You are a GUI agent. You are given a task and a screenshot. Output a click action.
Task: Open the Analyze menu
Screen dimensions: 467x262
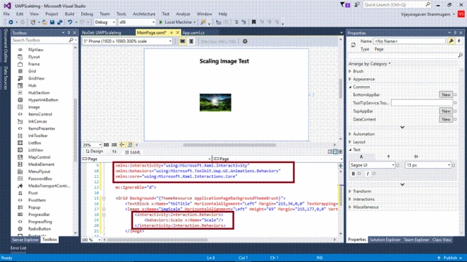(183, 14)
